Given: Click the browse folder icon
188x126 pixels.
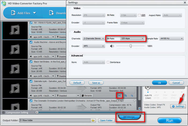Looking at the screenshot, I should pyautogui.click(x=93, y=120).
